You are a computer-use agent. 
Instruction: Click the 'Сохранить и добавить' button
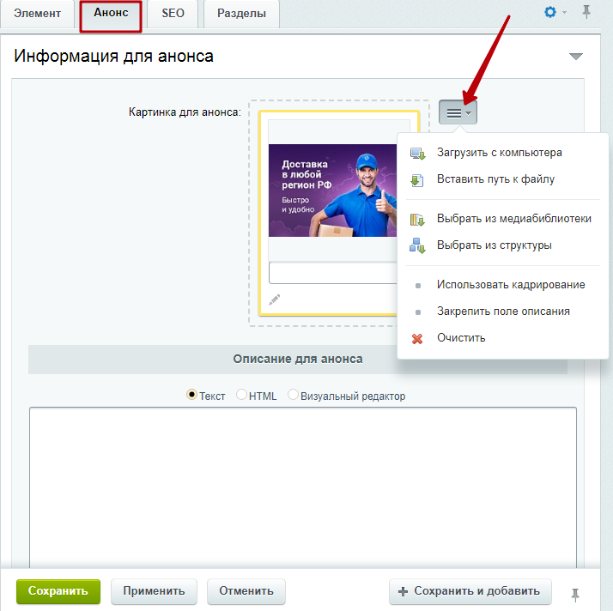pyautogui.click(x=470, y=591)
